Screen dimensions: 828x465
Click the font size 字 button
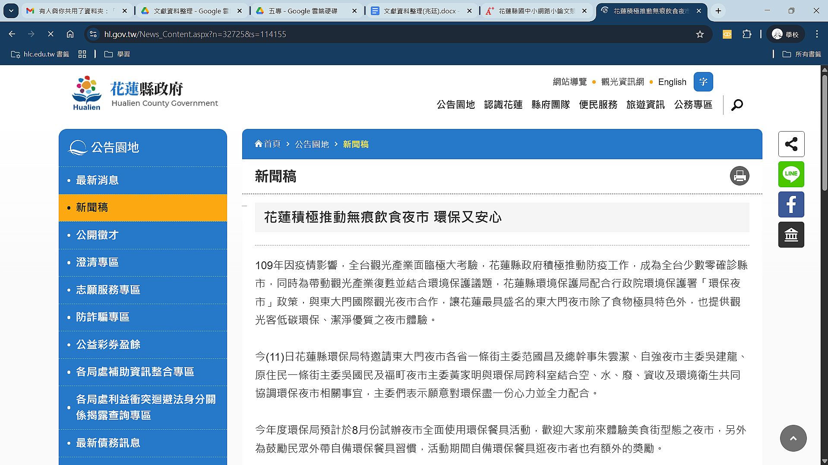point(703,82)
